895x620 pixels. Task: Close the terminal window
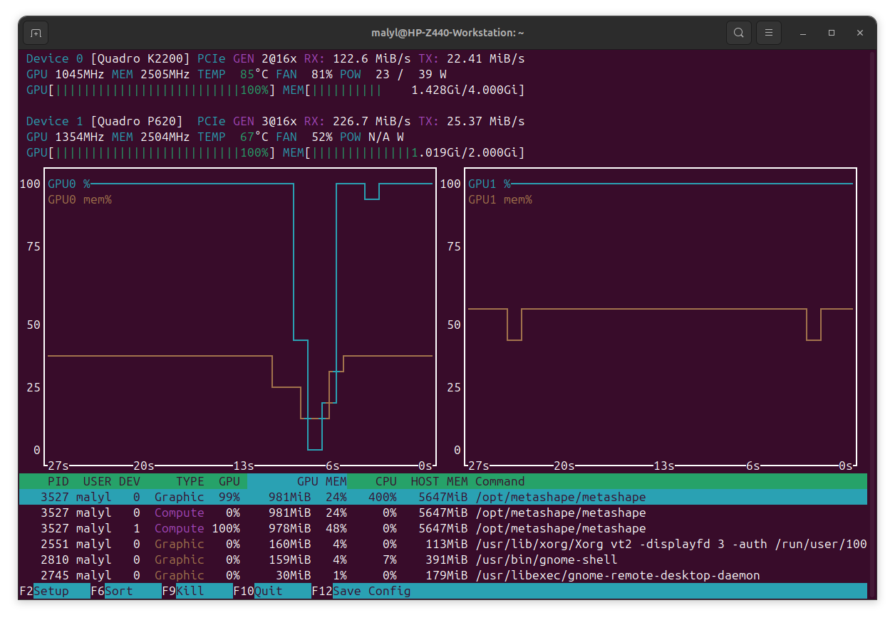(x=860, y=33)
